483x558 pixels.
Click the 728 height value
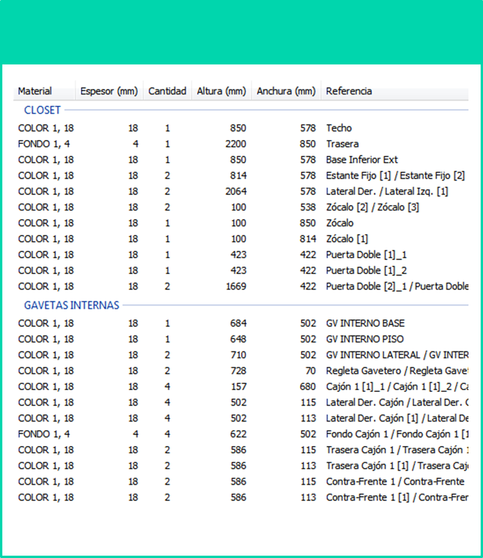coord(238,371)
